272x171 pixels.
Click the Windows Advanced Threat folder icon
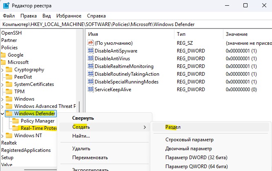(x=9, y=106)
